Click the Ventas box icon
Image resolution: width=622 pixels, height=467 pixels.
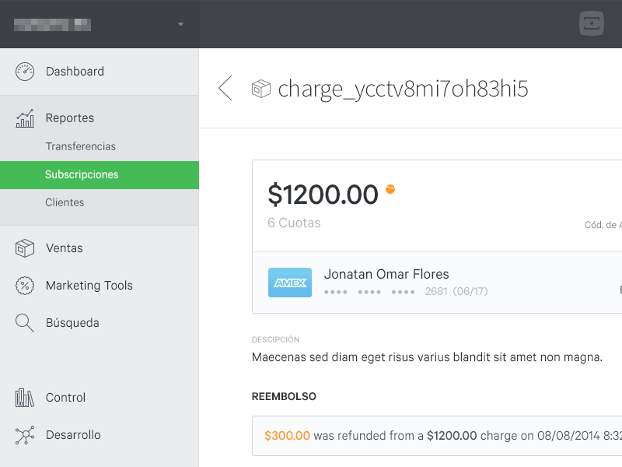[25, 248]
